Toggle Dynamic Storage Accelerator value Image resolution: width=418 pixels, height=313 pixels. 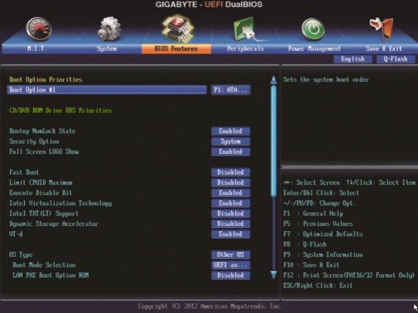pos(231,224)
